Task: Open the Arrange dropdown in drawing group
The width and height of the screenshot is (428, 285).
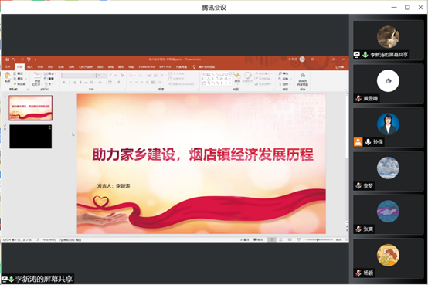Action: pyautogui.click(x=237, y=81)
